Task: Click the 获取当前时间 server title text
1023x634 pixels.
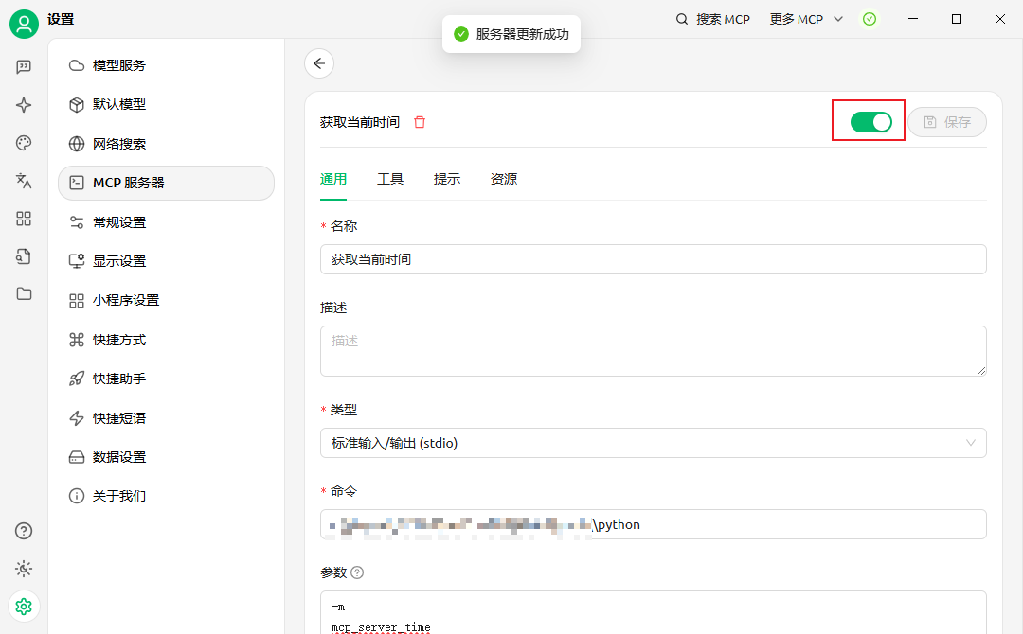Action: coord(360,122)
